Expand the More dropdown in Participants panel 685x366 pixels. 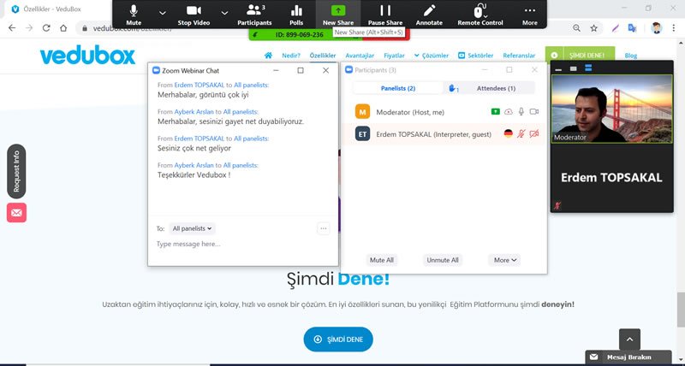tap(505, 260)
